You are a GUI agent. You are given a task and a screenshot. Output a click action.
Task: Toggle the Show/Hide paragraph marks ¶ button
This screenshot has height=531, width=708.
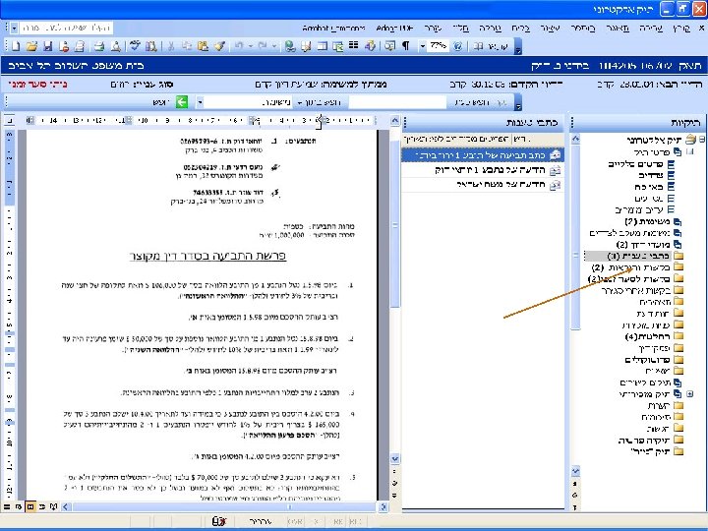[x=406, y=46]
